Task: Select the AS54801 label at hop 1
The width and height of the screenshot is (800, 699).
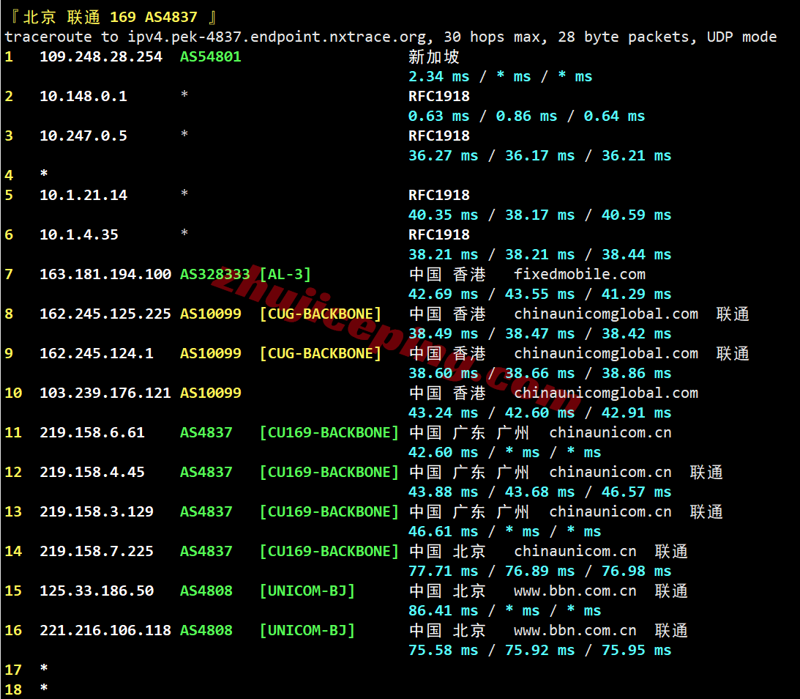Action: coord(211,56)
